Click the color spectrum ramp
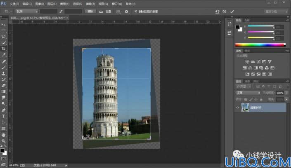Screen dimensions: 291x168 tap(260, 45)
